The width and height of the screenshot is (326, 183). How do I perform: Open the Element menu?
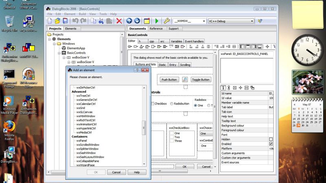click(x=70, y=14)
